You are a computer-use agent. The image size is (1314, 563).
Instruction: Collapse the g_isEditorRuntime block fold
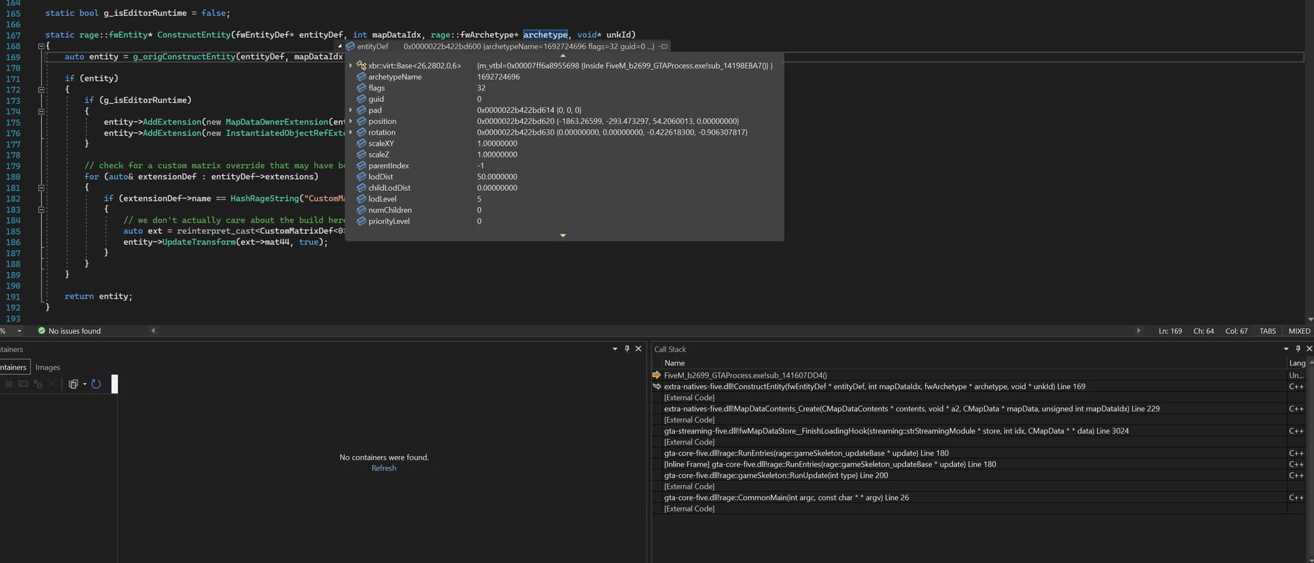(41, 112)
